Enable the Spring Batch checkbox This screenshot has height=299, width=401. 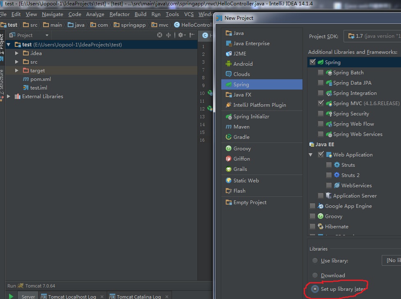(x=321, y=72)
